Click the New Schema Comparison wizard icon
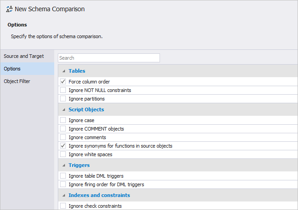The image size is (298, 210). (9, 9)
